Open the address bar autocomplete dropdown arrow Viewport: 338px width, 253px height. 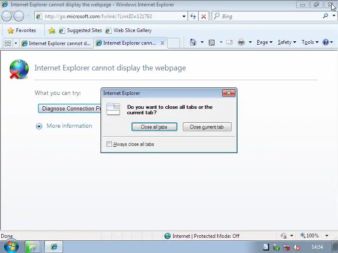point(184,16)
